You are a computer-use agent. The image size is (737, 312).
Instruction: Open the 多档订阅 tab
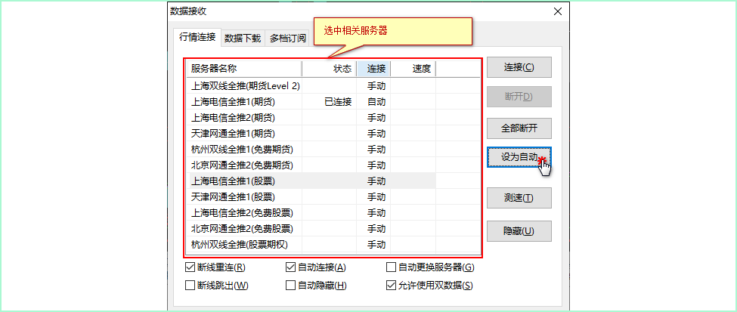click(288, 39)
